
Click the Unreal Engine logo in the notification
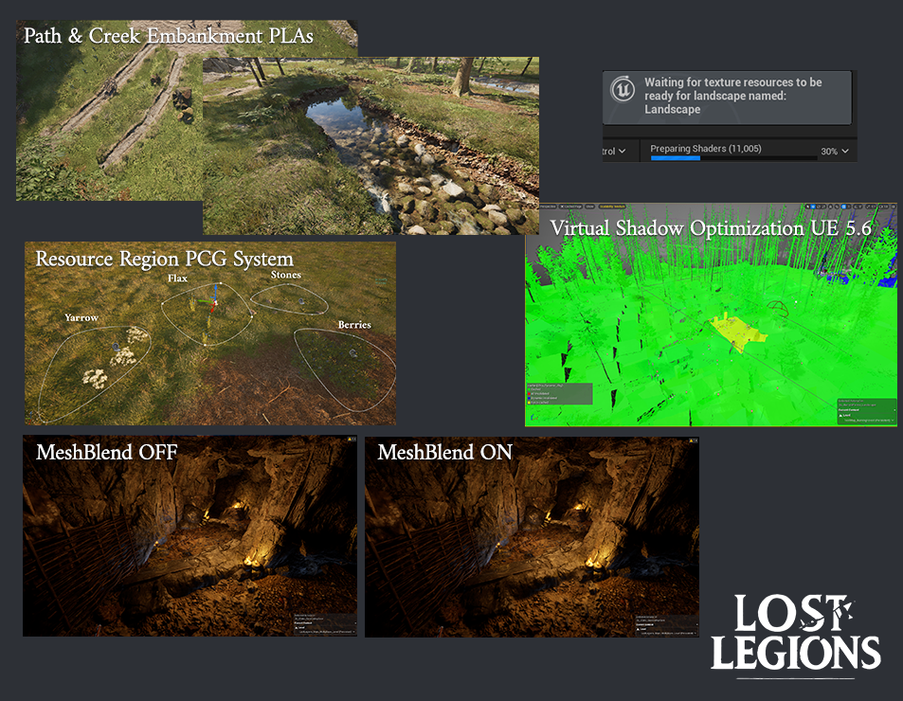point(623,90)
